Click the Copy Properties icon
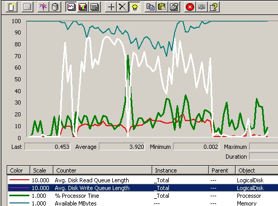The image size is (278, 206). click(150, 7)
